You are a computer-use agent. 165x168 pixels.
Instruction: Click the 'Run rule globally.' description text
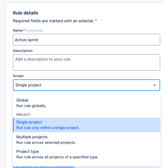[x=31, y=106]
